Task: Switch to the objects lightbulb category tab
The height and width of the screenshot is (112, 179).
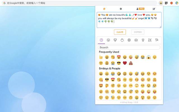Action: [x=143, y=40]
